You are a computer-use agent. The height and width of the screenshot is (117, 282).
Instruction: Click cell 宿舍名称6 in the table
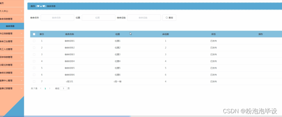coord(69,75)
